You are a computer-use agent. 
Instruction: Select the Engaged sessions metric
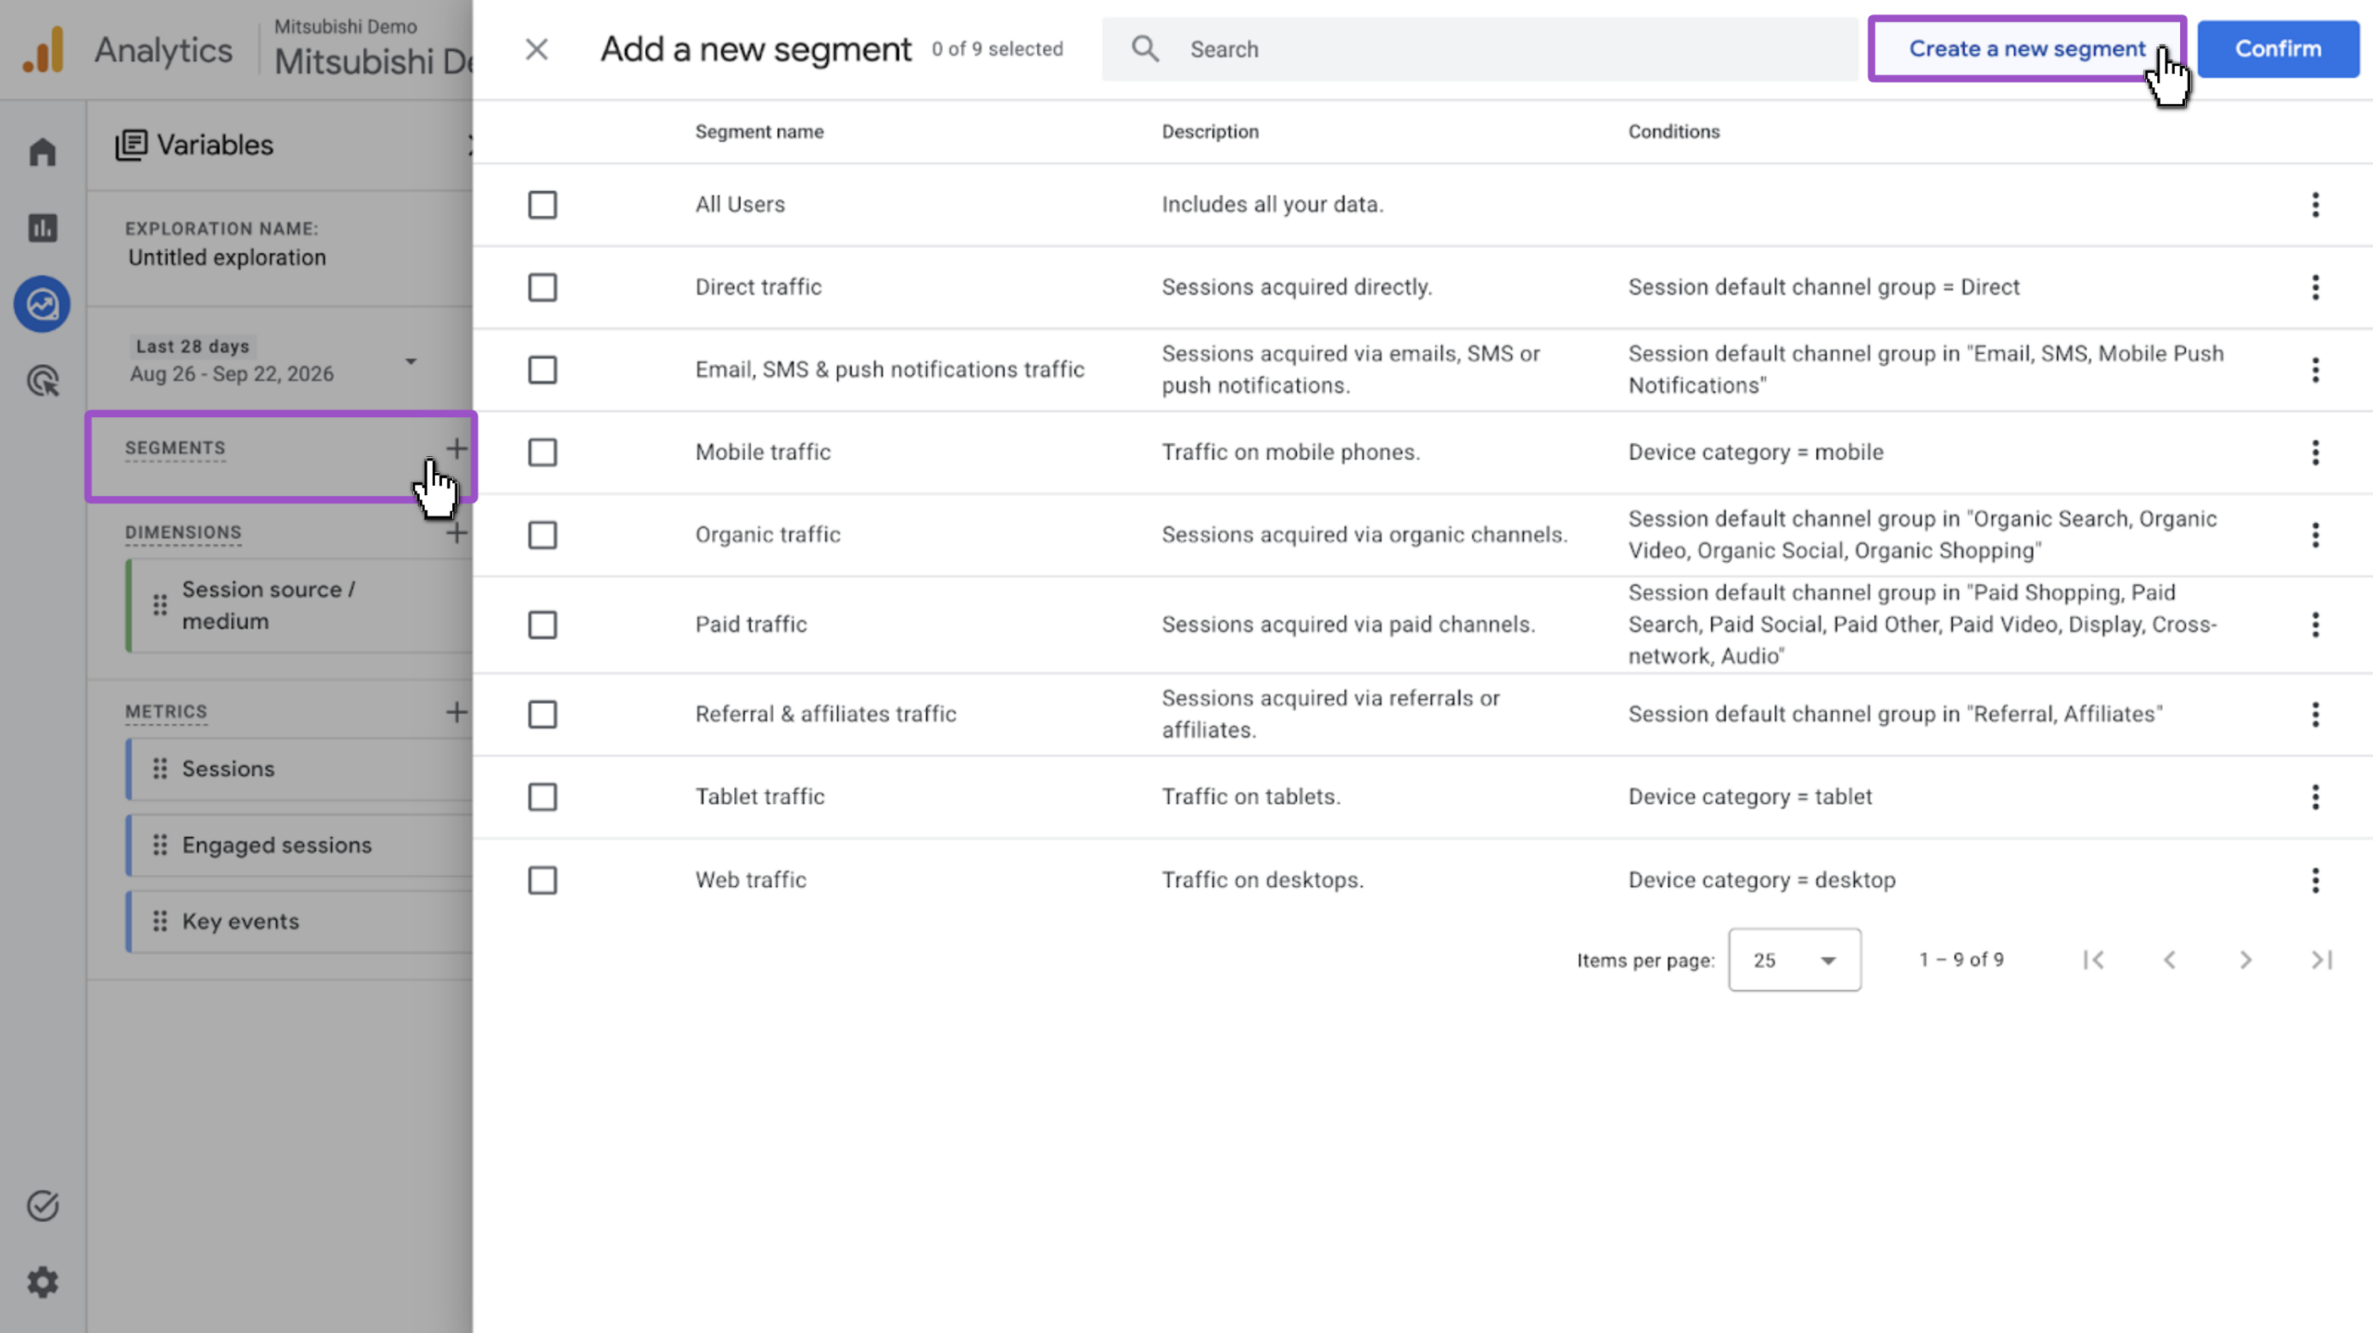(300, 845)
